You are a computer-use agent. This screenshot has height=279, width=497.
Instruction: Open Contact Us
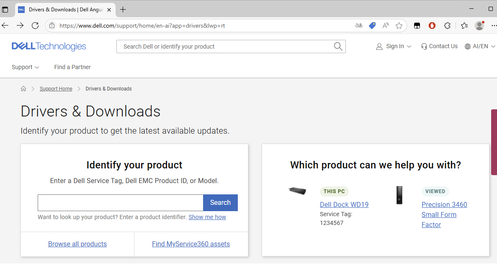[439, 46]
